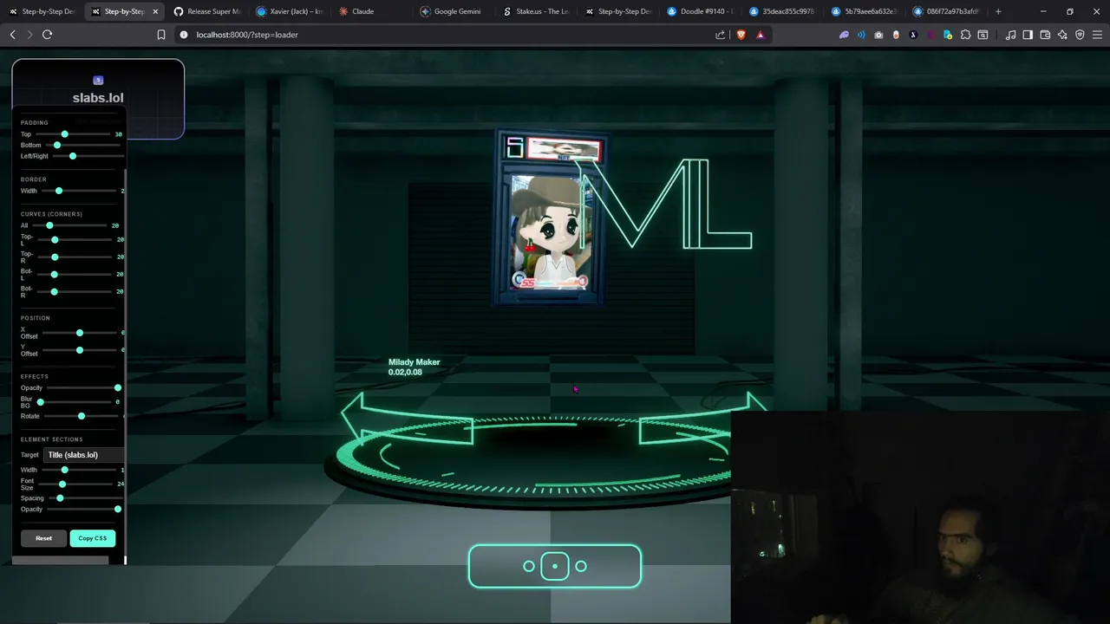Go back using the browser back arrow
The image size is (1110, 624).
click(12, 35)
